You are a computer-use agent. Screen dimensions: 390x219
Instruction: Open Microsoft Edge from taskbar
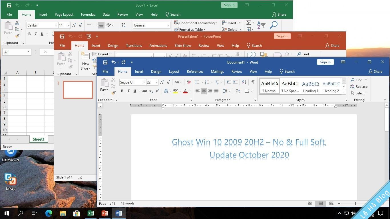coord(49,213)
